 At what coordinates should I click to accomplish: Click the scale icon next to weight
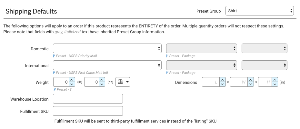coord(120,82)
